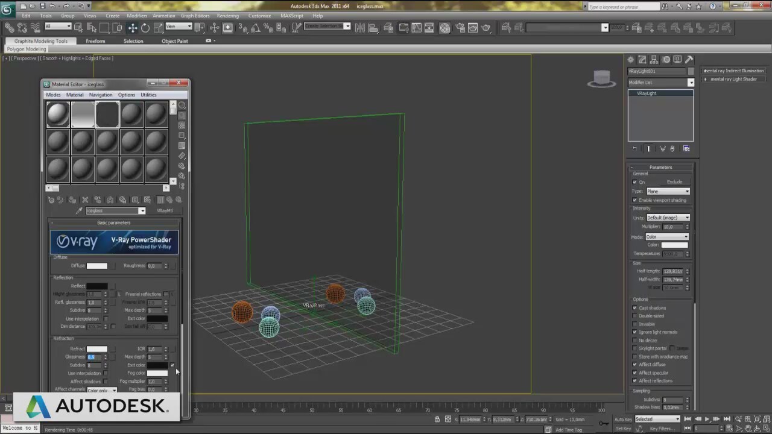772x434 pixels.
Task: Click the Exclude button
Action: (674, 182)
